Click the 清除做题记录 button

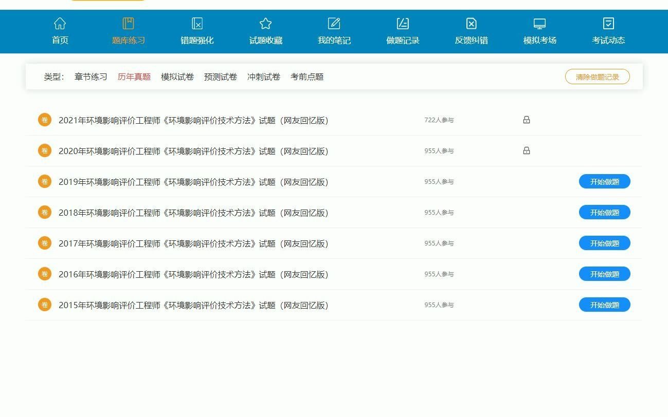pyautogui.click(x=598, y=77)
